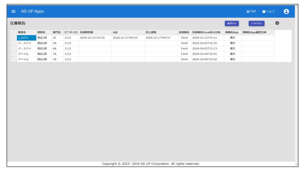Click Excel in the 7B department row
The height and width of the screenshot is (171, 305).
tap(184, 59)
